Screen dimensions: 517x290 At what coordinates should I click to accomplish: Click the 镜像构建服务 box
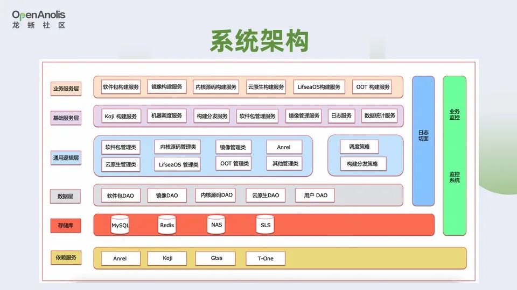[167, 86]
